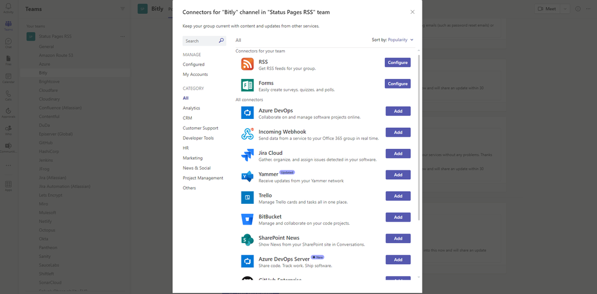Select Configured under Manage
597x294 pixels.
[194, 65]
